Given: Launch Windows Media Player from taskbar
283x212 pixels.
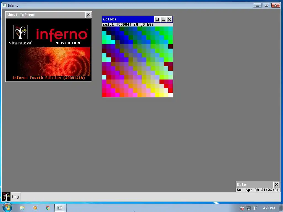Looking at the screenshot, I should (x=35, y=208).
